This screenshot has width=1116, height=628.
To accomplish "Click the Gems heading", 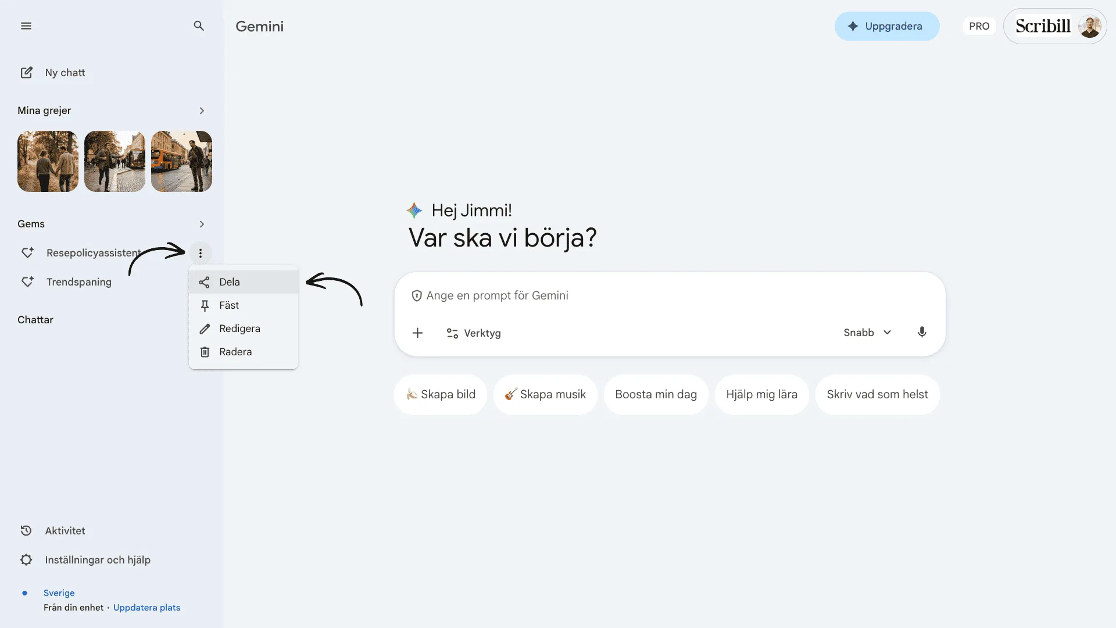I will [31, 224].
